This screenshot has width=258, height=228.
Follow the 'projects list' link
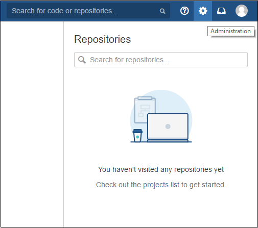(161, 185)
